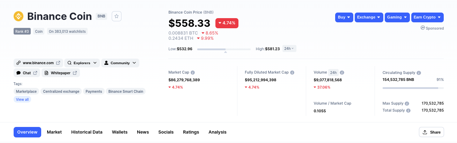Click Circulating Supply info icon
Screen dimensions: 457x143
pos(419,73)
